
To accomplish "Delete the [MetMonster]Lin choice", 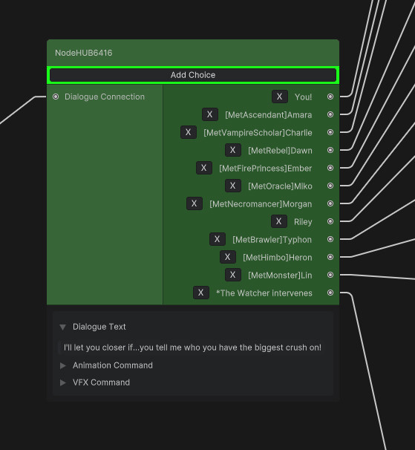I will click(x=233, y=275).
